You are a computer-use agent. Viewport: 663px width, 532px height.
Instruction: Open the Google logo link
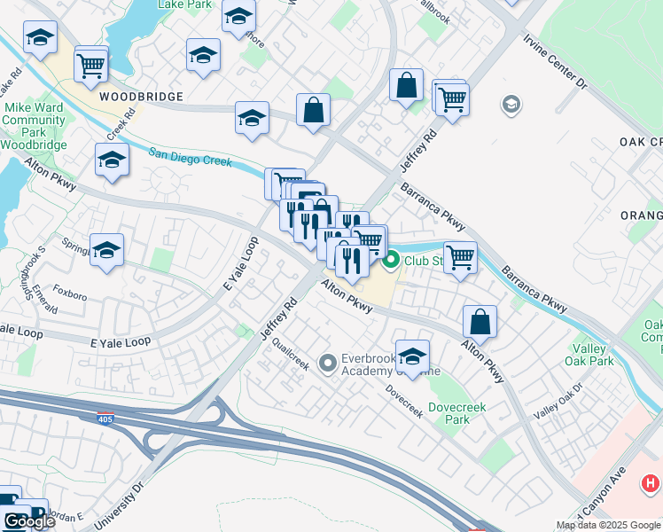(29, 521)
